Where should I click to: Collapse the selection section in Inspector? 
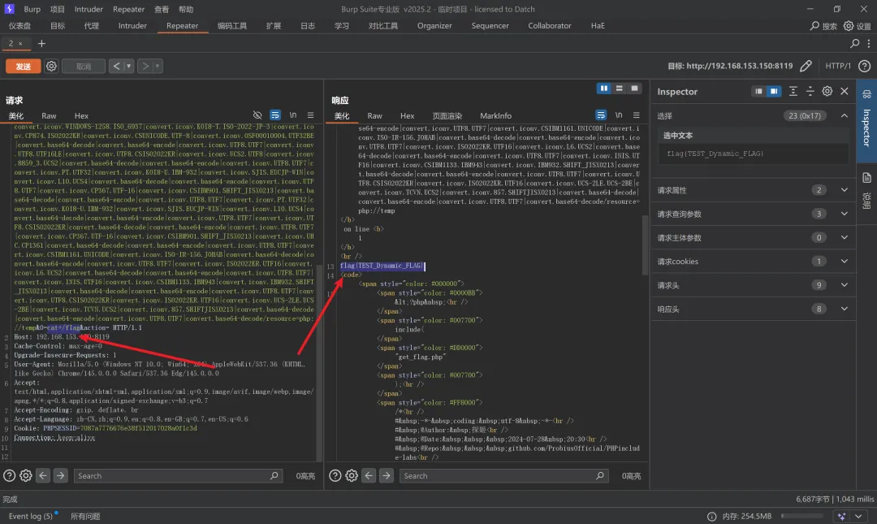coord(845,116)
